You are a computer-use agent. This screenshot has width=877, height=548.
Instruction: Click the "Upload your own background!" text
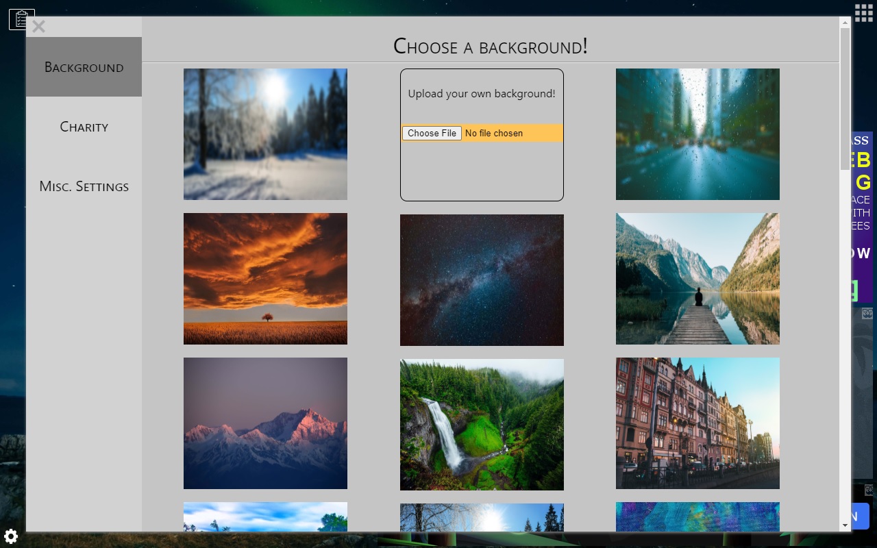pyautogui.click(x=482, y=94)
